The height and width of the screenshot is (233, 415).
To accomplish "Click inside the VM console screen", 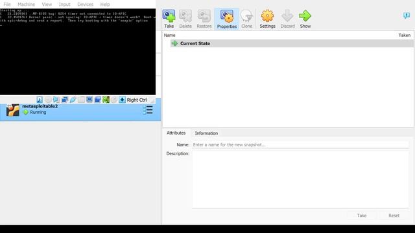I will tap(78, 52).
